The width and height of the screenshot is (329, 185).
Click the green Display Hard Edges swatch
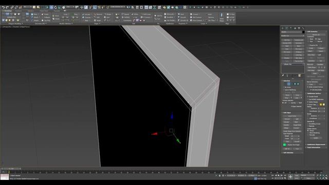coord(284,145)
